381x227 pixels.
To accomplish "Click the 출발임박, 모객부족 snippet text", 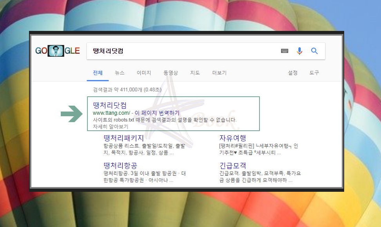I will pos(260,177).
